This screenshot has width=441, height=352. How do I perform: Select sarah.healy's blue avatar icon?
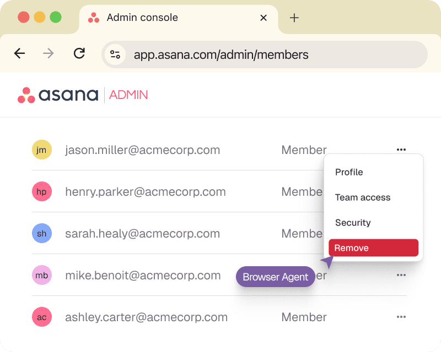coord(42,233)
